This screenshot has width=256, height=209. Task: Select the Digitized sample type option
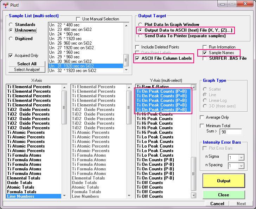[12, 39]
